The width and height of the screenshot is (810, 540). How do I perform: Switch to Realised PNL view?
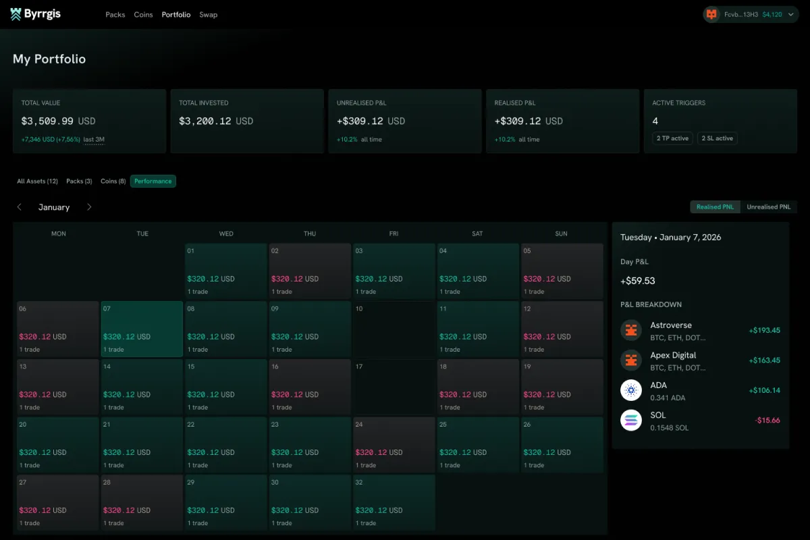pyautogui.click(x=715, y=207)
